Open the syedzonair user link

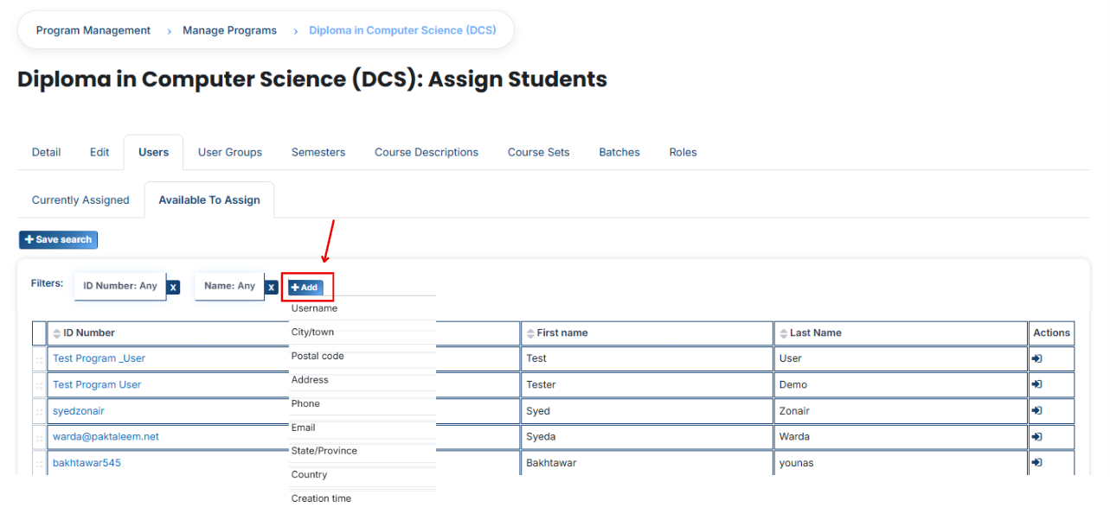79,411
